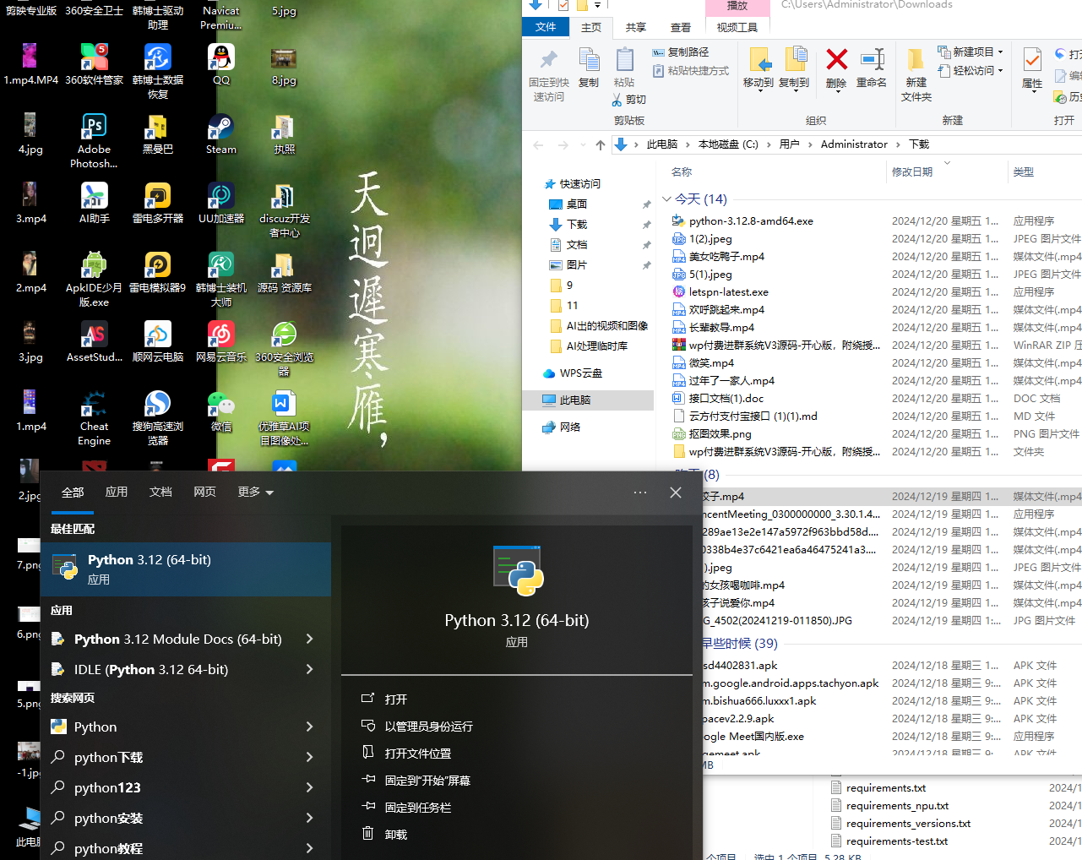The image size is (1082, 860).
Task: Select letspn-latest.exe in Explorer list
Action: pyautogui.click(x=728, y=292)
